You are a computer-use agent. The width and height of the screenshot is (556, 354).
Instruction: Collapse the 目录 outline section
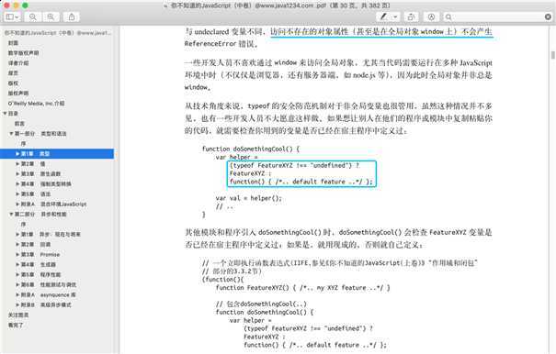click(5, 114)
